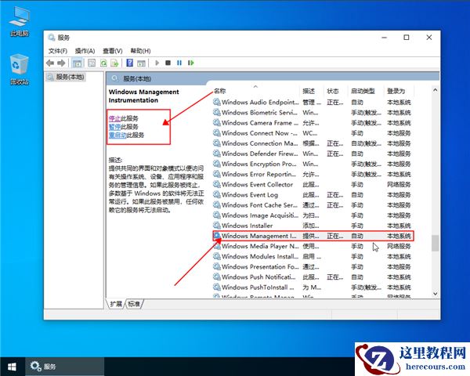The width and height of the screenshot is (470, 376).
Task: Select Windows Connection Manager service row
Action: (313, 143)
